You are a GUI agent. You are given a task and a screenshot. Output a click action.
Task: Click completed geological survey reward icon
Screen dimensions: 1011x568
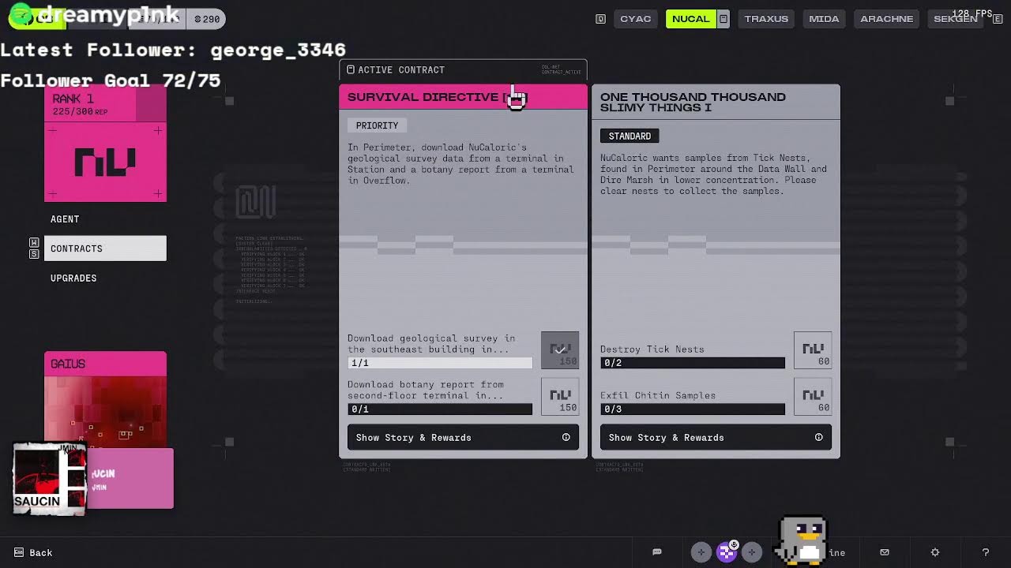point(560,350)
